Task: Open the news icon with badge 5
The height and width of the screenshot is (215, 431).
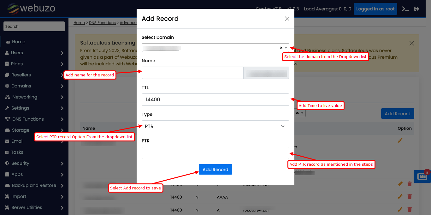Action: pos(422,176)
